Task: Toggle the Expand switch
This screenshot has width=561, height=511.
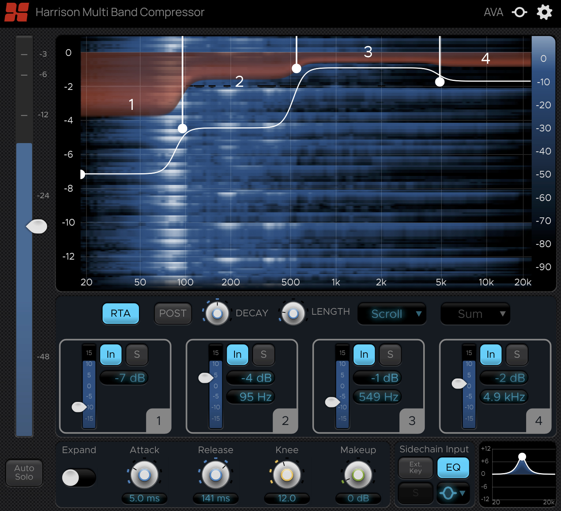Action: click(79, 477)
